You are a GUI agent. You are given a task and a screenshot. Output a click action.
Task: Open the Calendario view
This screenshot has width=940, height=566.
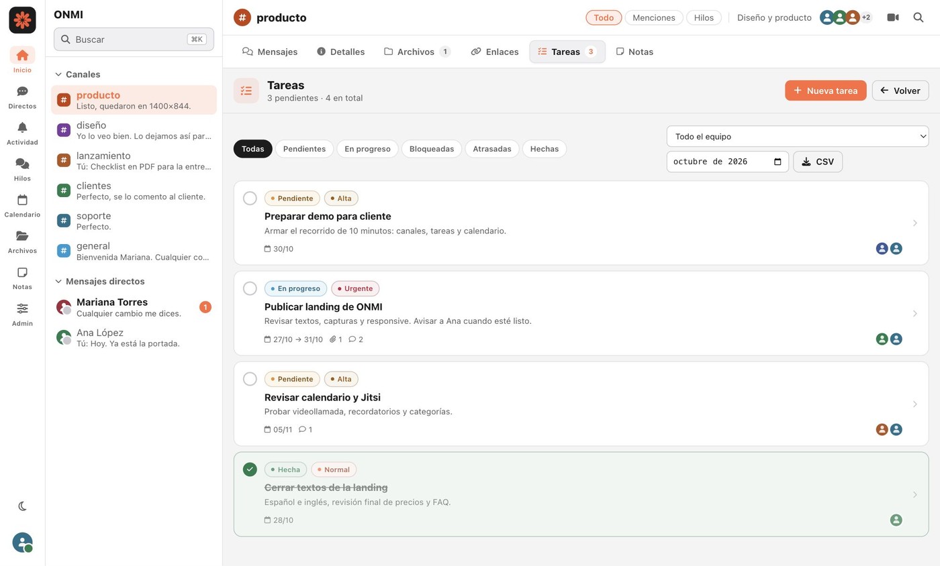(22, 206)
